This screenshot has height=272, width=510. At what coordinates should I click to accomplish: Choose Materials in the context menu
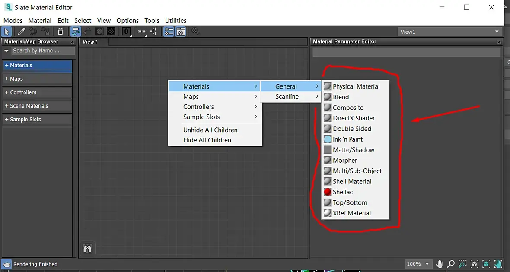214,86
